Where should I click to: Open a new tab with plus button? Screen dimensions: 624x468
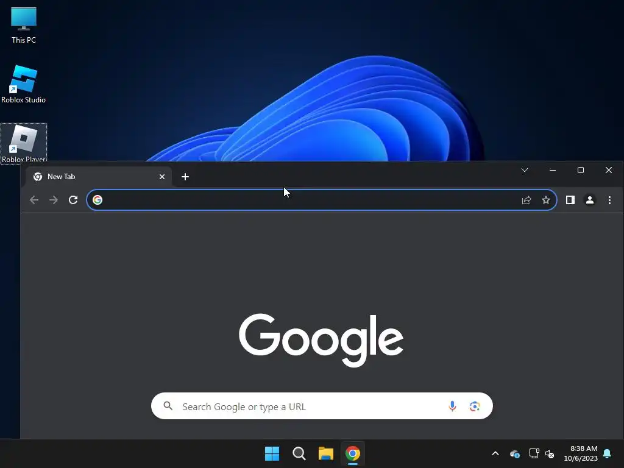185,177
